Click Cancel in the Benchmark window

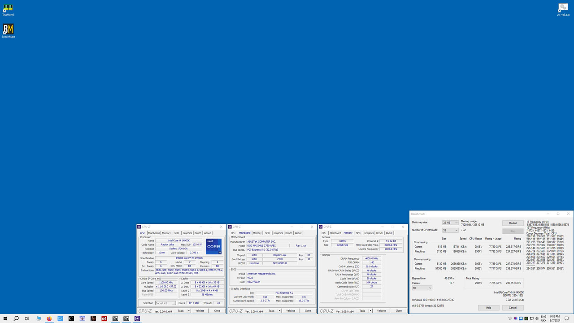513,308
